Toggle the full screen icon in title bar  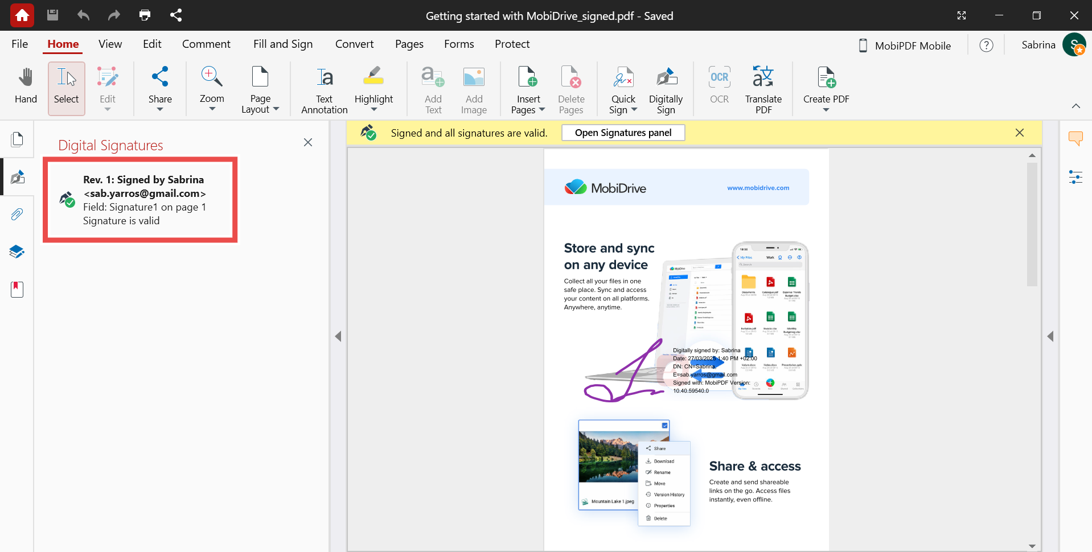tap(962, 15)
